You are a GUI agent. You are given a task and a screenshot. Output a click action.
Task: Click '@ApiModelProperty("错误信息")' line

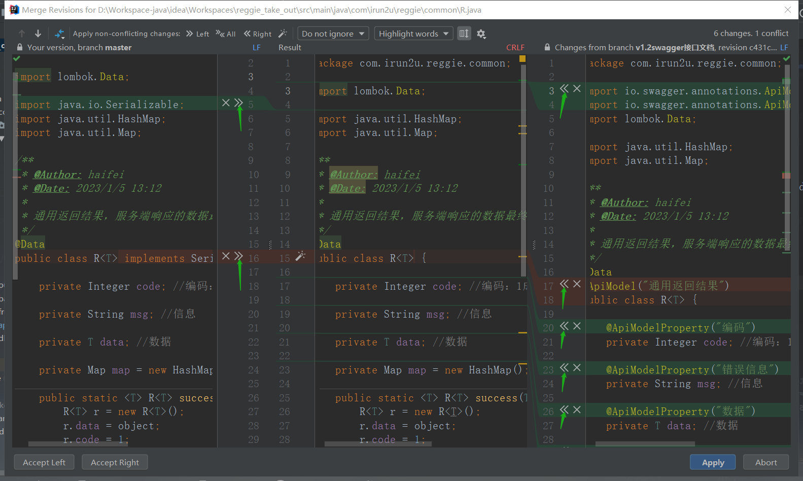[692, 369]
